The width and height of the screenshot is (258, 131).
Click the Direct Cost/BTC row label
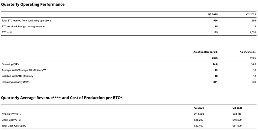pyautogui.click(x=11, y=120)
